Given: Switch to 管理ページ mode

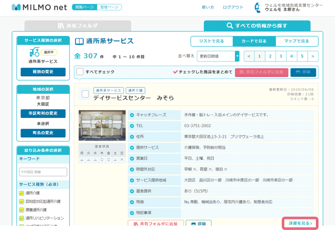Looking at the screenshot, I should pyautogui.click(x=109, y=7).
